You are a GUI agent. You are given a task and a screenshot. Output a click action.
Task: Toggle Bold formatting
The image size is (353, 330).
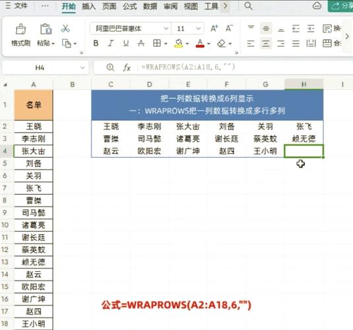click(96, 44)
